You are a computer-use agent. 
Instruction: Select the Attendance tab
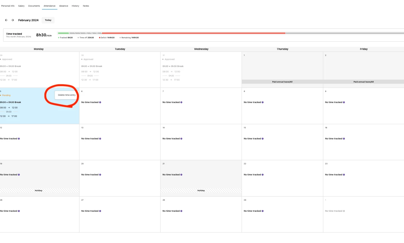point(50,6)
